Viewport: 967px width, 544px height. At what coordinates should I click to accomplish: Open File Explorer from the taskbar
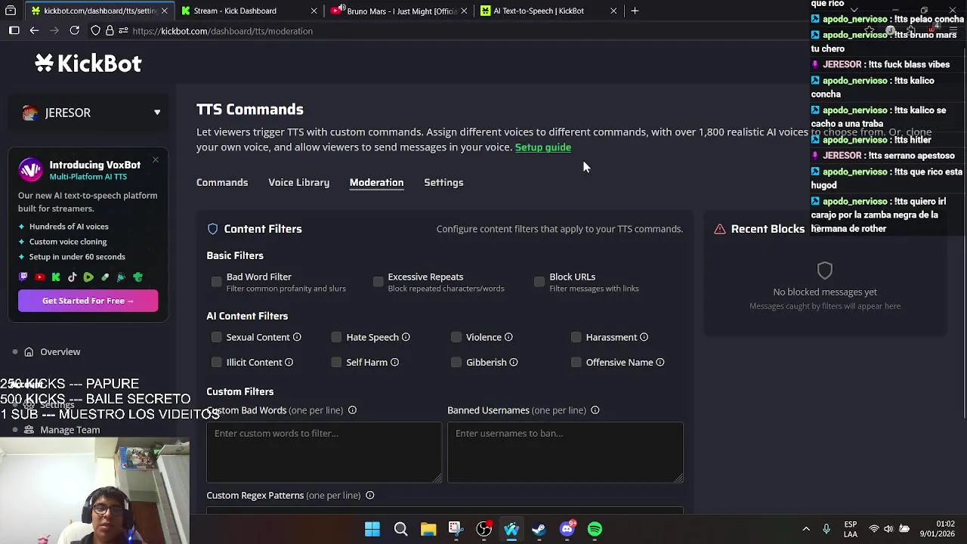[x=428, y=530]
